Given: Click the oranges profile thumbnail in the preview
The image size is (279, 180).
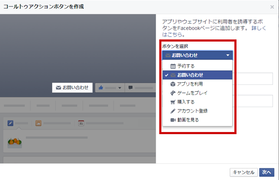Looking at the screenshot, I should [x=15, y=143].
